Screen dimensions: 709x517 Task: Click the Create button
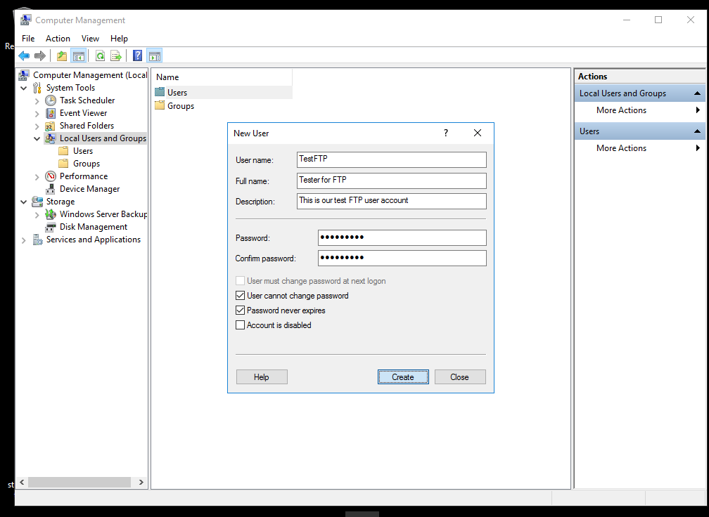coord(403,377)
